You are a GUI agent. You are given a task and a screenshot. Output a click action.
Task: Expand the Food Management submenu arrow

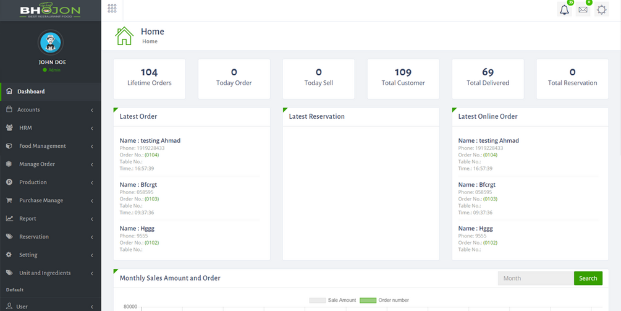(x=92, y=146)
